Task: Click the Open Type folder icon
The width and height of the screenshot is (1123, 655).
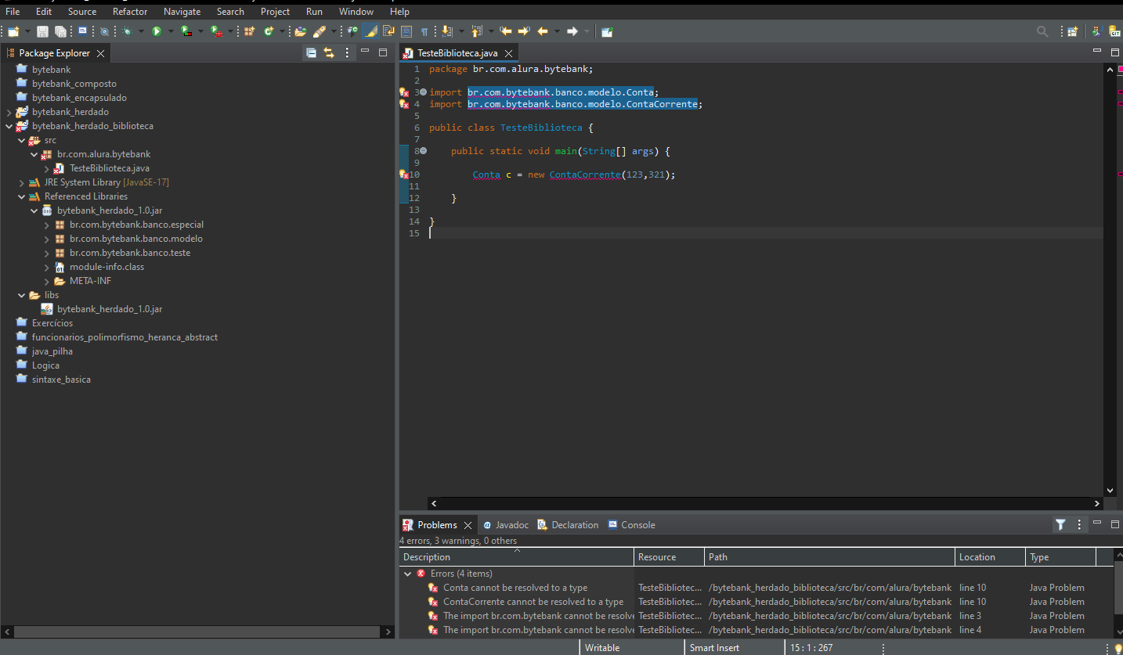Action: [x=300, y=31]
